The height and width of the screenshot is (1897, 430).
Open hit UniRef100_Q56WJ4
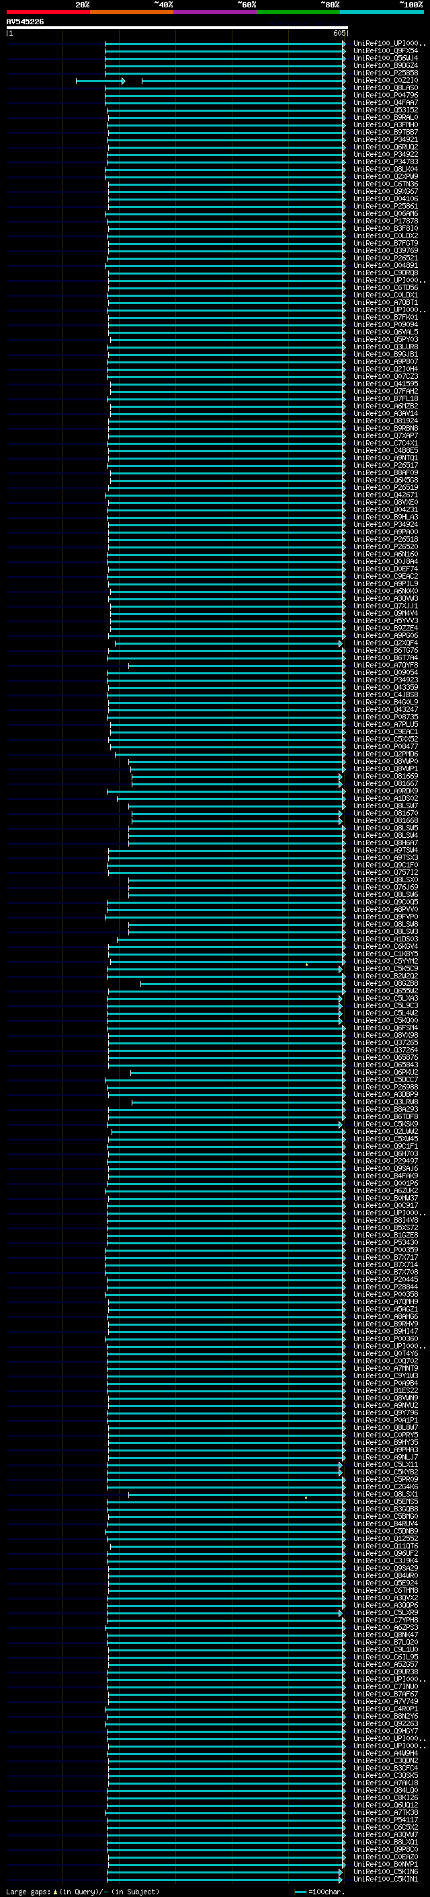click(x=386, y=58)
